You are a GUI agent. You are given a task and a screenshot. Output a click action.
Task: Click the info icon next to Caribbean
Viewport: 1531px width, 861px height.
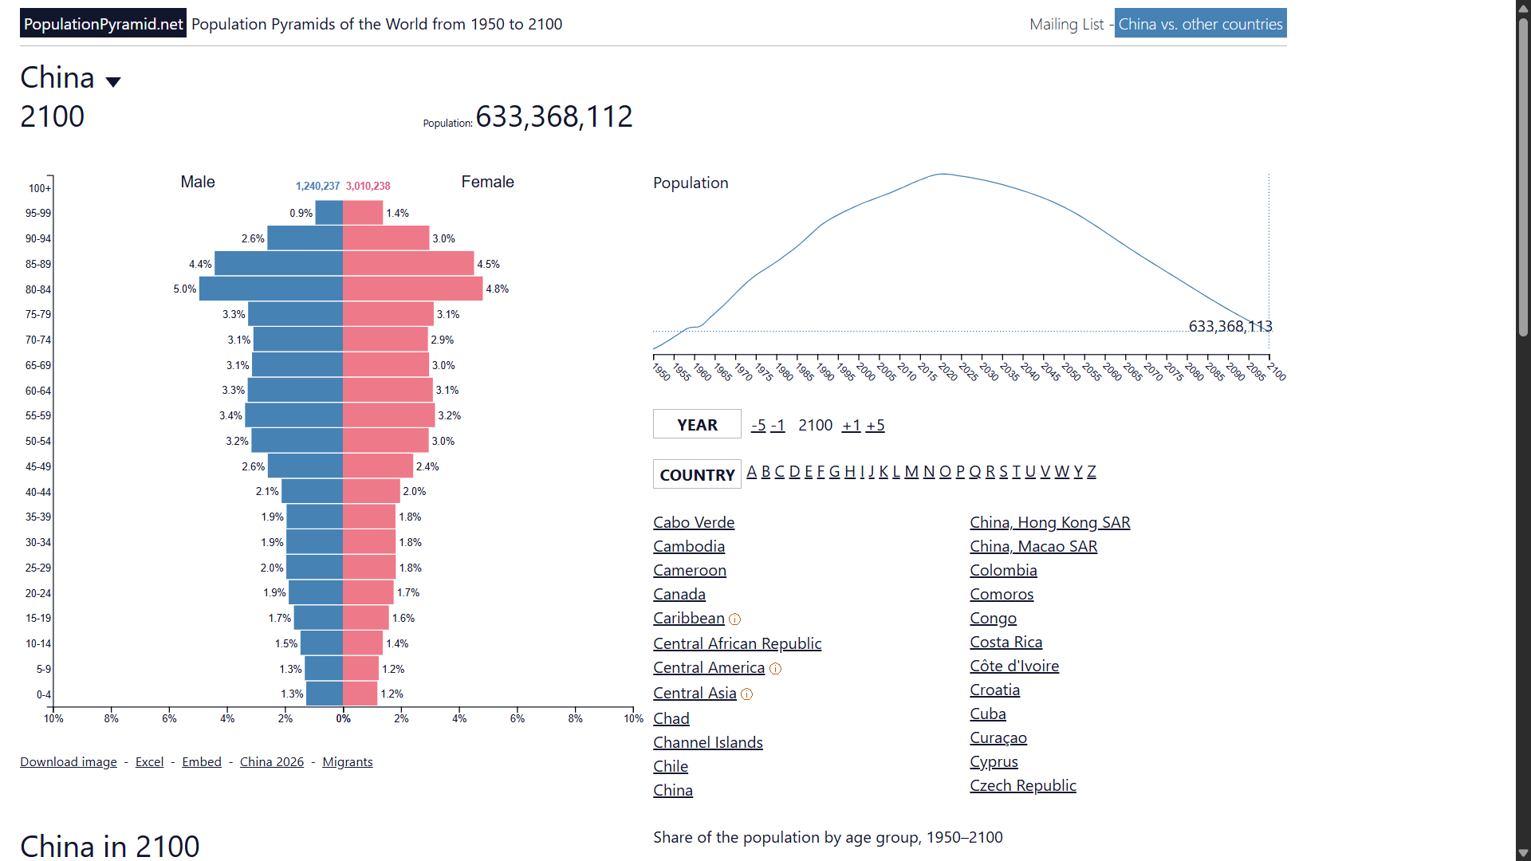tap(735, 619)
